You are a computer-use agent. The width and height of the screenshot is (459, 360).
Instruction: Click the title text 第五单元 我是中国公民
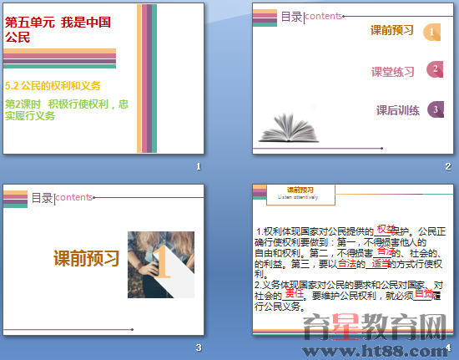click(58, 30)
